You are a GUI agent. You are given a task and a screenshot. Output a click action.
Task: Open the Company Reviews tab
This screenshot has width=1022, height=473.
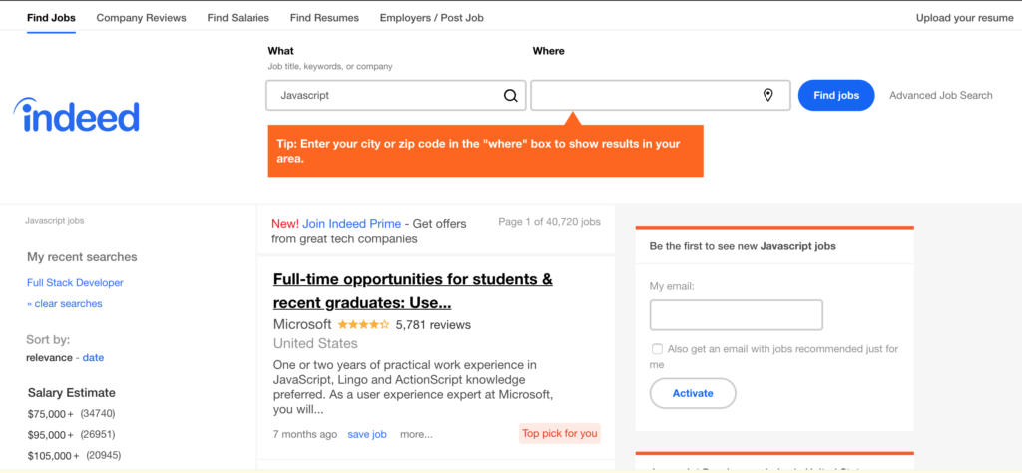pyautogui.click(x=142, y=18)
